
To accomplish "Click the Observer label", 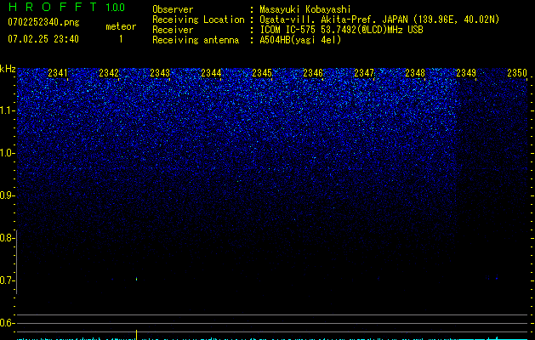I will click(x=173, y=9).
